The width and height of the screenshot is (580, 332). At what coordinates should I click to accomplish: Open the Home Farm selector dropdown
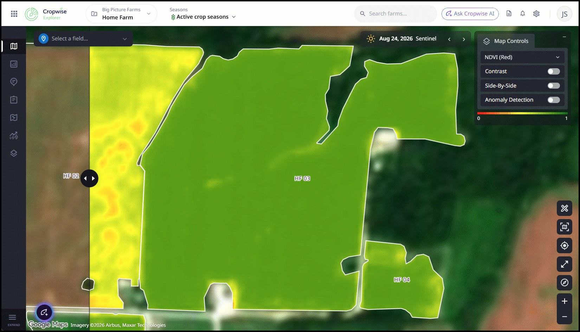pyautogui.click(x=121, y=14)
